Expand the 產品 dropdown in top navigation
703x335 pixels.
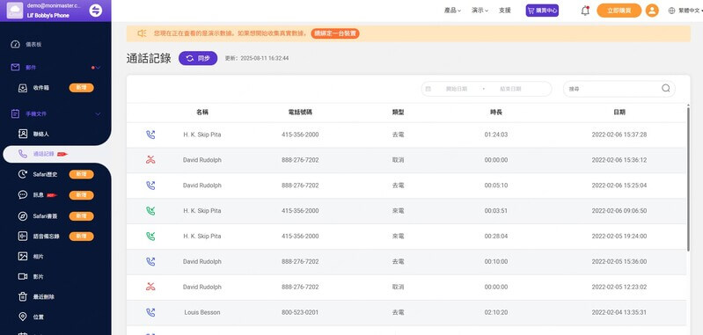[x=452, y=11]
